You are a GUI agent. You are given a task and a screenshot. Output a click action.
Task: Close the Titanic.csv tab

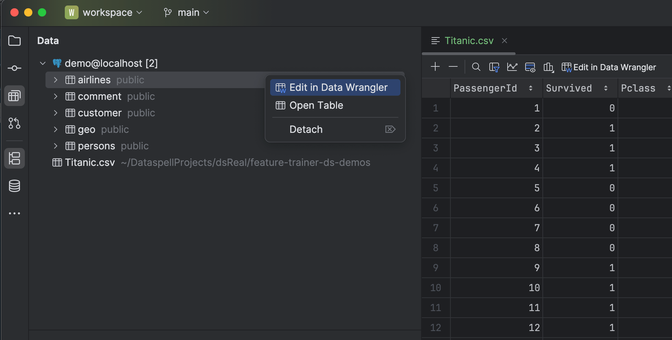[505, 41]
